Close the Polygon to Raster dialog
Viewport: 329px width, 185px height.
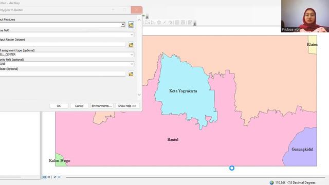136,10
